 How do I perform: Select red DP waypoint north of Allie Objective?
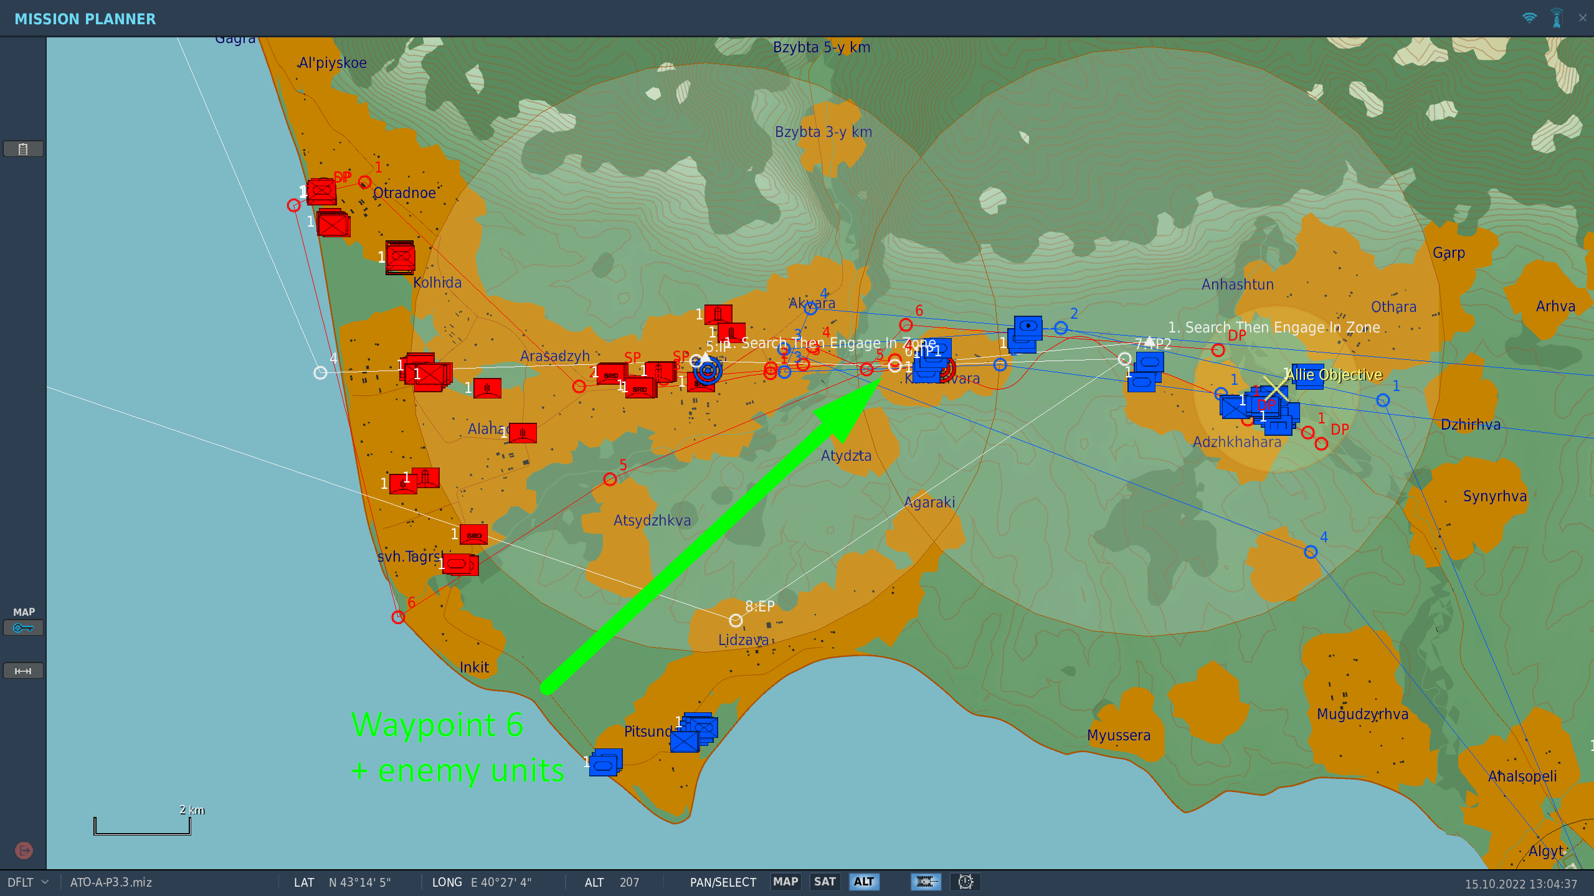(x=1218, y=350)
